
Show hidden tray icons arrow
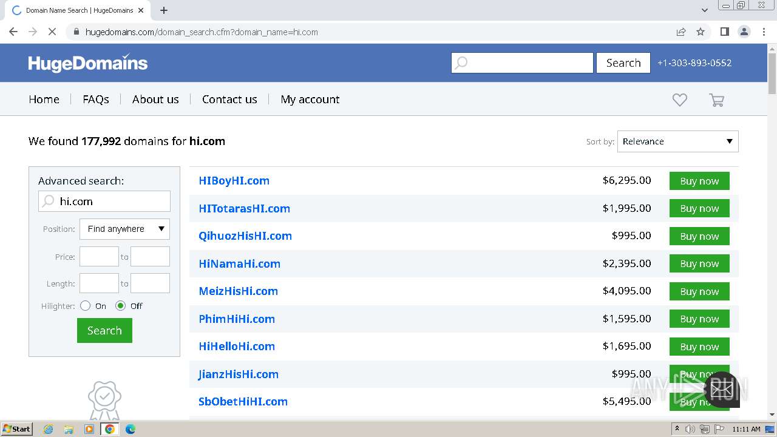pyautogui.click(x=677, y=429)
